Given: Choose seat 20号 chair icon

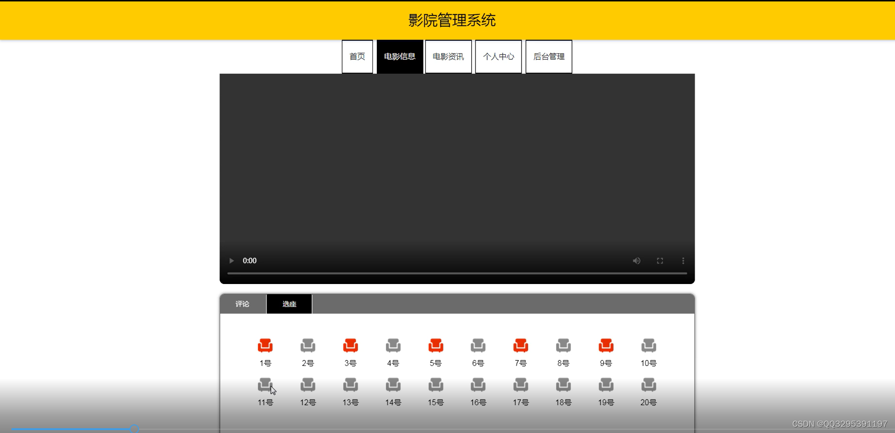Looking at the screenshot, I should [649, 385].
